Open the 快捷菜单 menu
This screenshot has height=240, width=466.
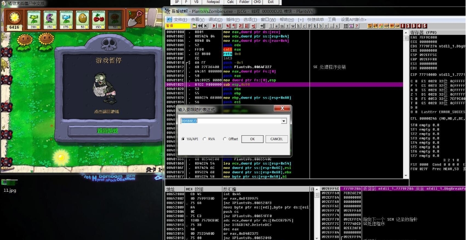pyautogui.click(x=316, y=19)
